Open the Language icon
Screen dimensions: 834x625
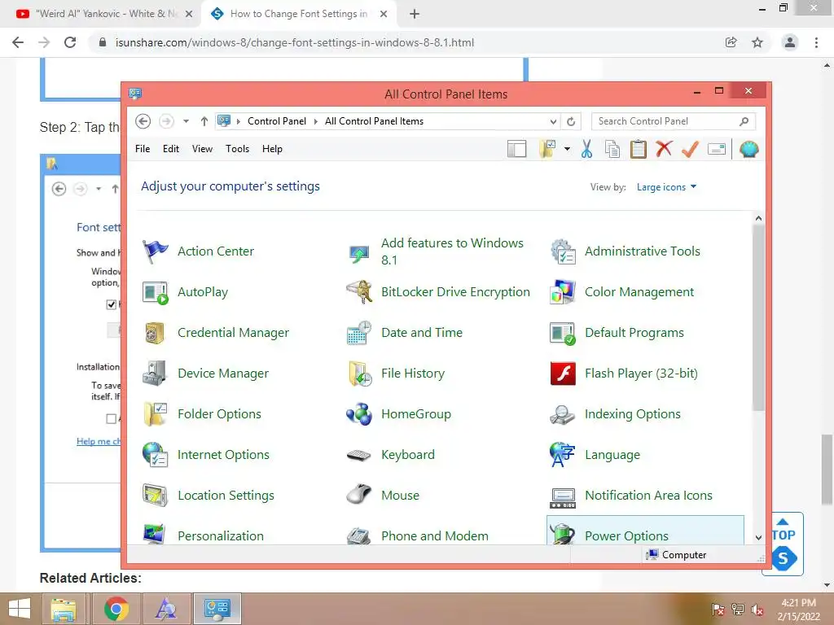click(563, 455)
